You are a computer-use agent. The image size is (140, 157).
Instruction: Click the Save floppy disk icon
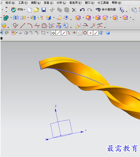point(44,10)
